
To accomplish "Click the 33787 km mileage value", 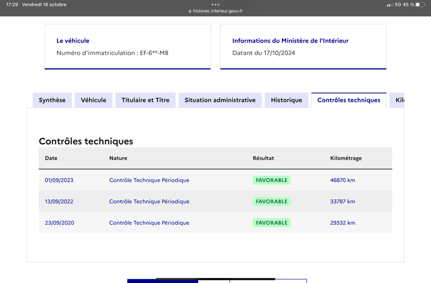I will tap(343, 201).
